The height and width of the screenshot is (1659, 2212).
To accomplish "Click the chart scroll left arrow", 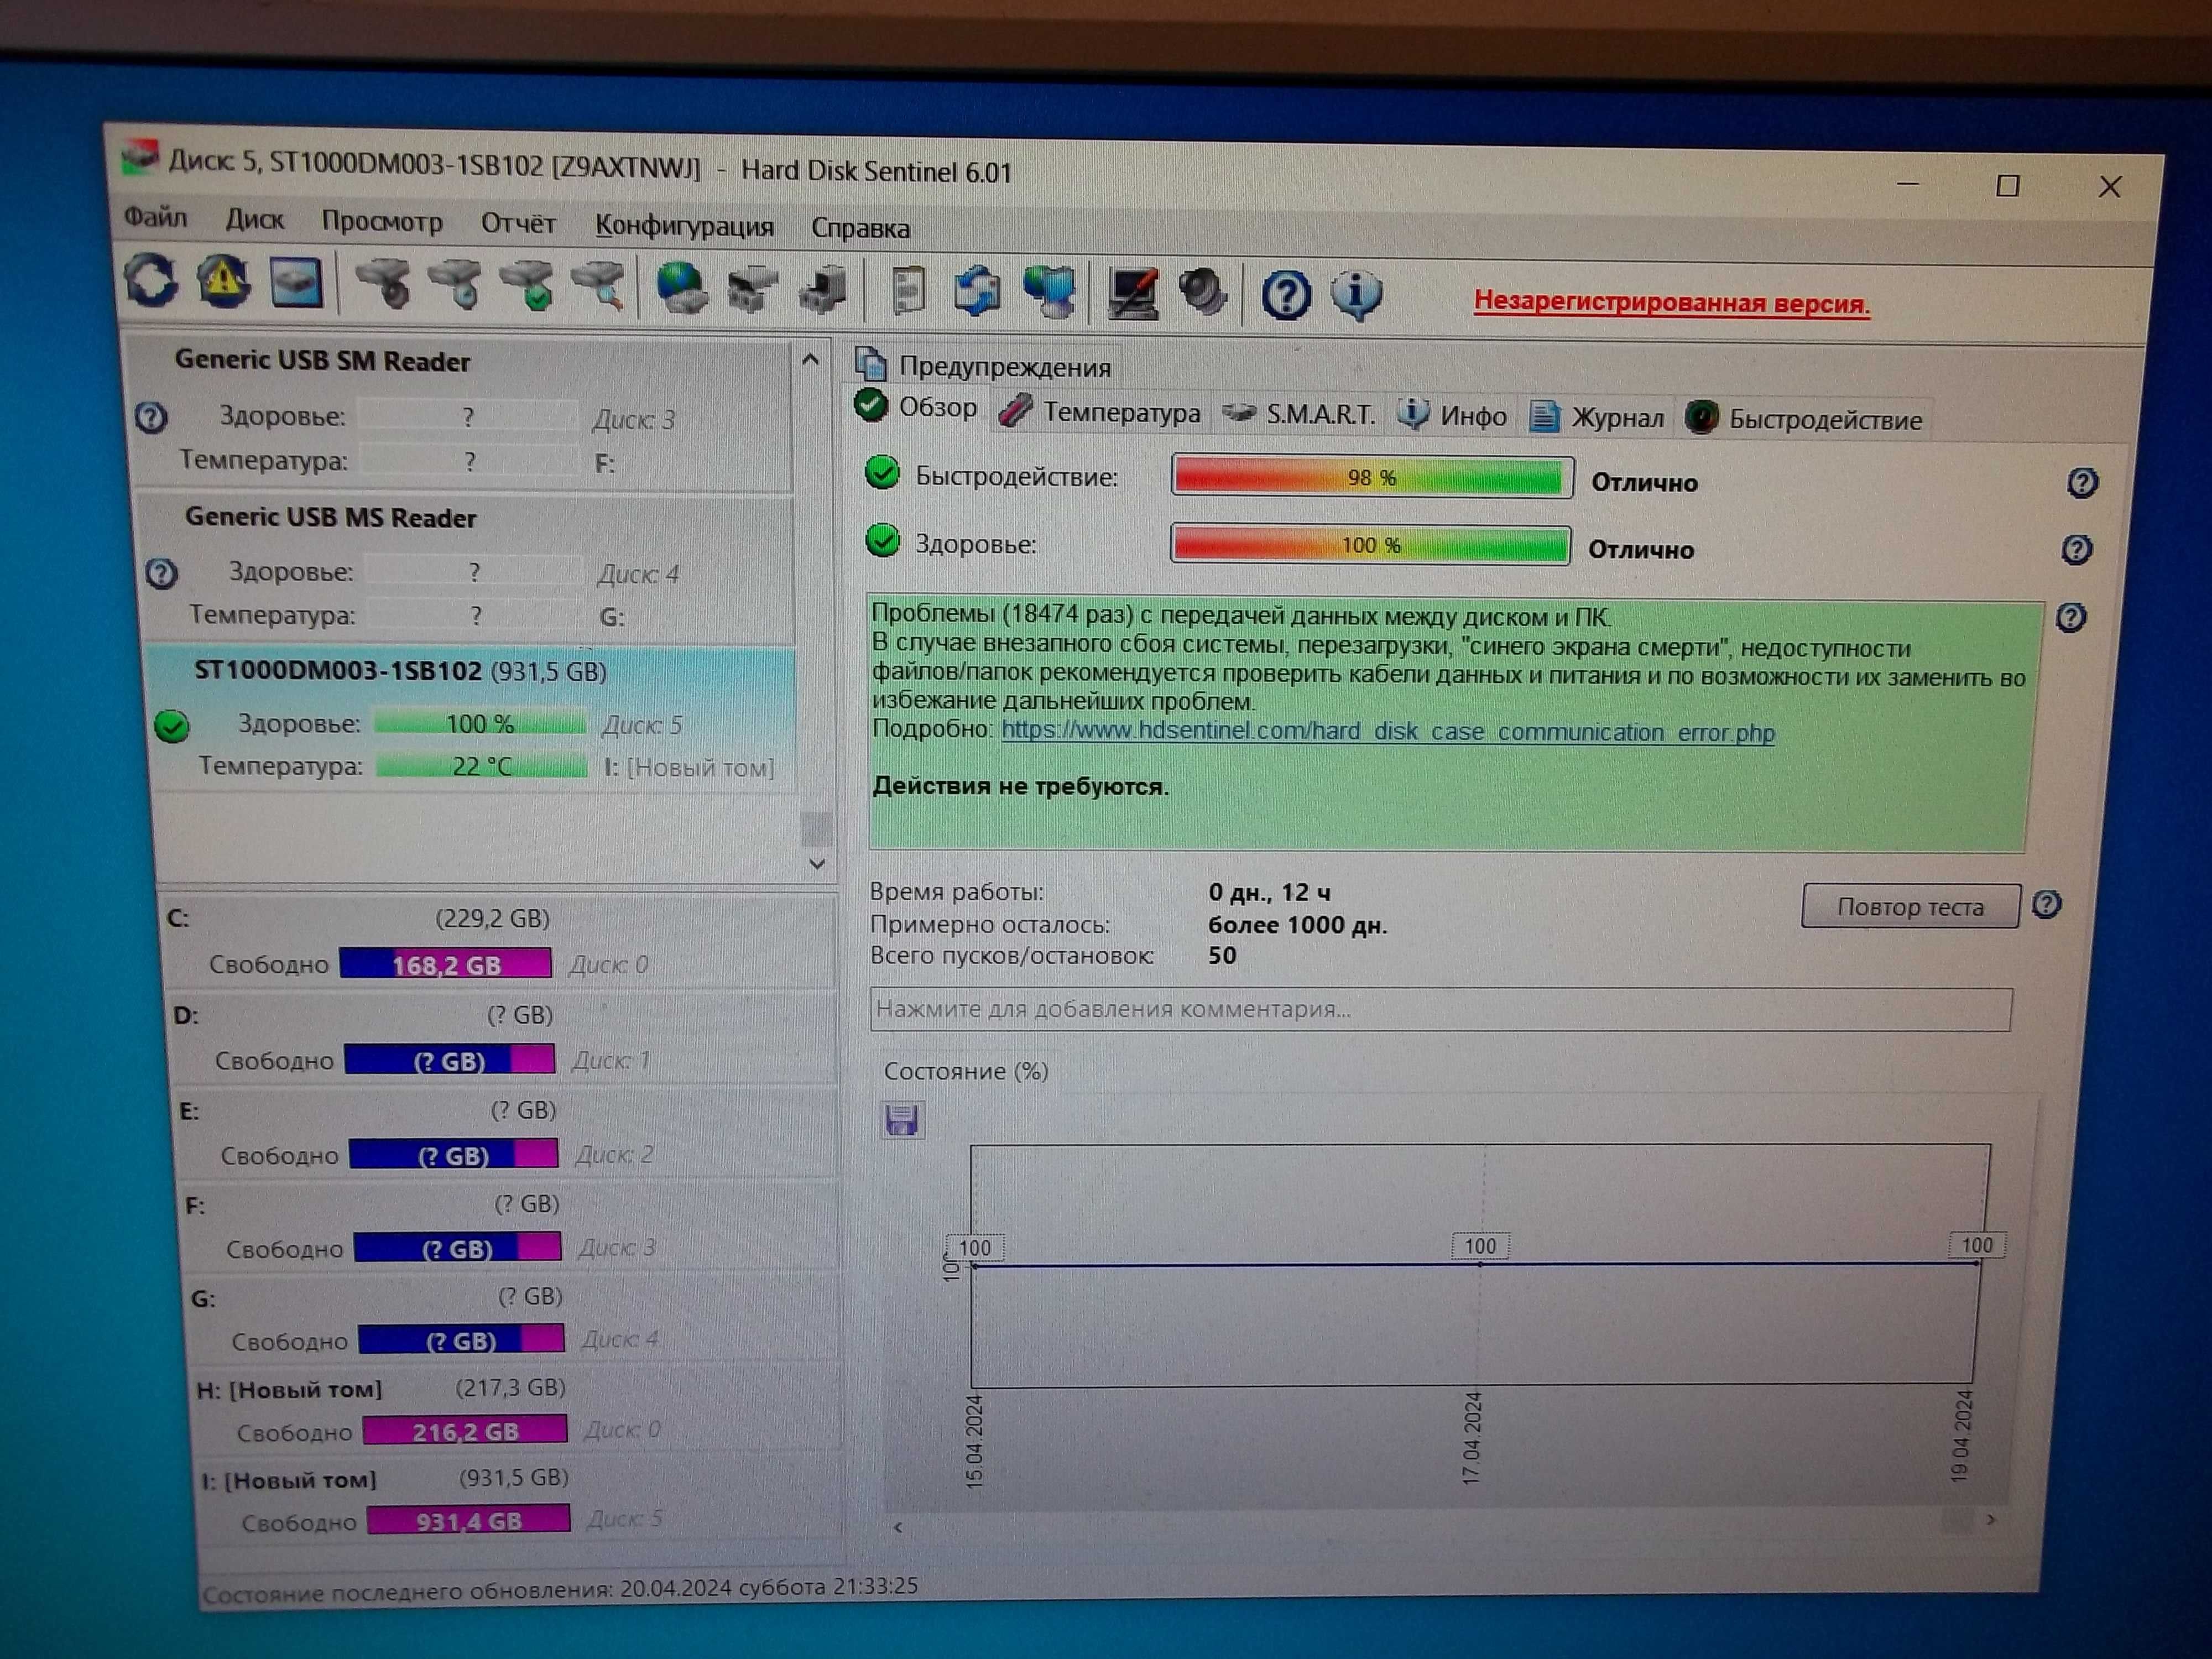I will click(898, 1527).
